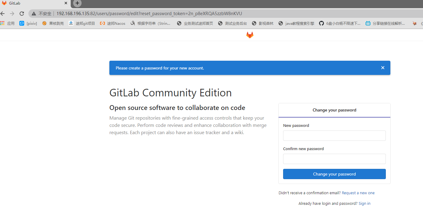Open the GitHub 6盘小白杨 bookmark
The image size is (423, 219).
(340, 23)
